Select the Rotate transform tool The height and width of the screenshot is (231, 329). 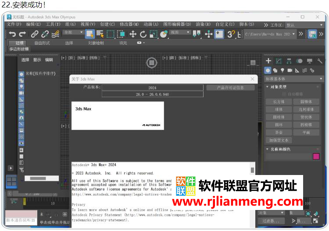pos(143,34)
